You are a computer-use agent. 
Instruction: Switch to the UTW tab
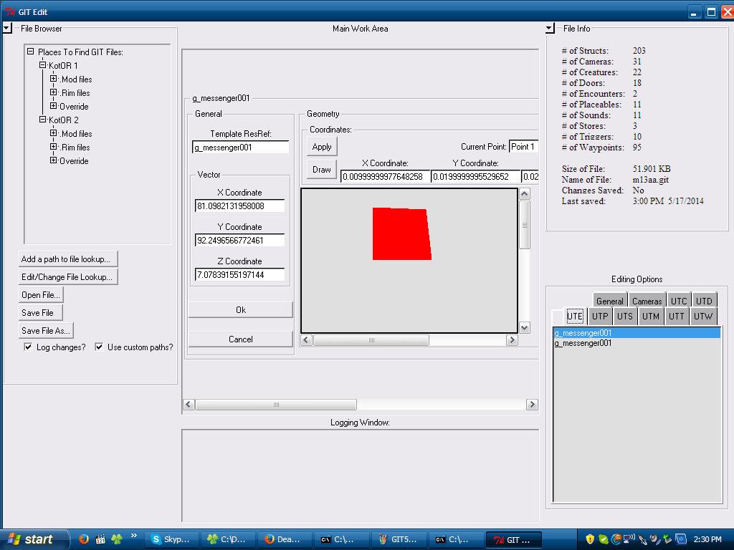coord(703,316)
